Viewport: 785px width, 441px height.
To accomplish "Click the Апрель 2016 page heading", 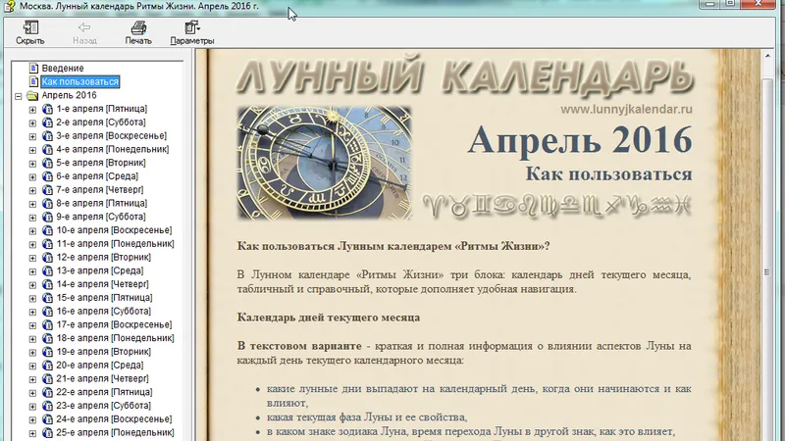I will click(x=580, y=140).
